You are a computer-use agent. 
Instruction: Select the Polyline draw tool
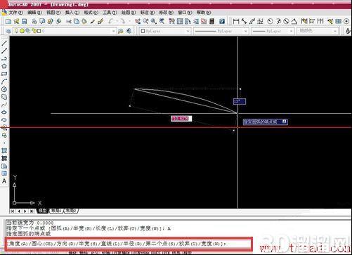tap(4, 58)
